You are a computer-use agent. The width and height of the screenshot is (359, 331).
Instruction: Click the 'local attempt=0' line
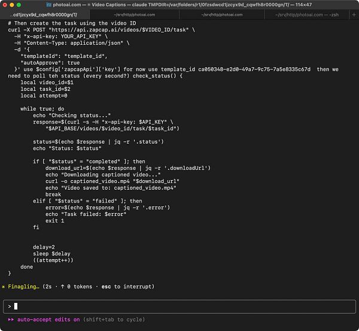(44, 96)
